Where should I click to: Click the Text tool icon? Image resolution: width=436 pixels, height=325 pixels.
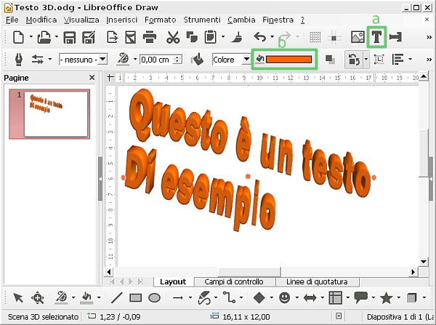(377, 36)
